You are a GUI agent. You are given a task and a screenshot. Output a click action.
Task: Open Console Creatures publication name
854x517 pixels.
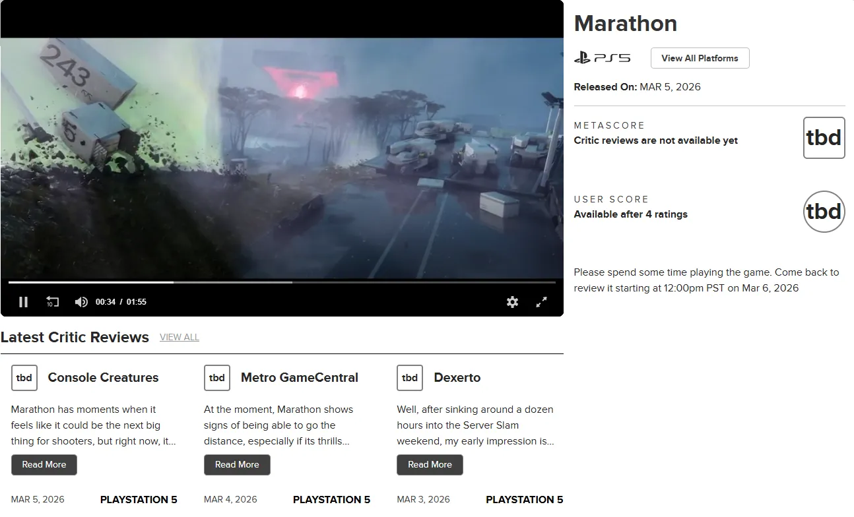coord(104,378)
